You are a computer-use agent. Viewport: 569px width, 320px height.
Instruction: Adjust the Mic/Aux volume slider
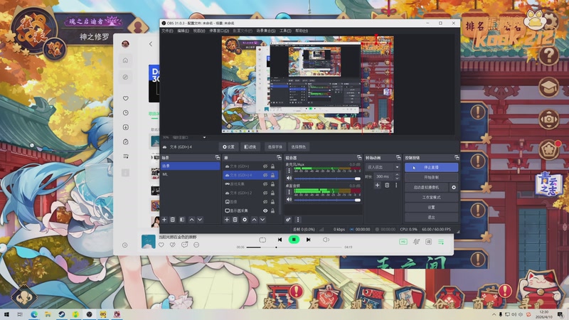pos(327,178)
